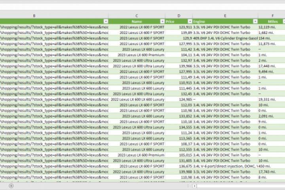Select the price cell 129,9
285x190 pixels.
pyautogui.click(x=179, y=38)
